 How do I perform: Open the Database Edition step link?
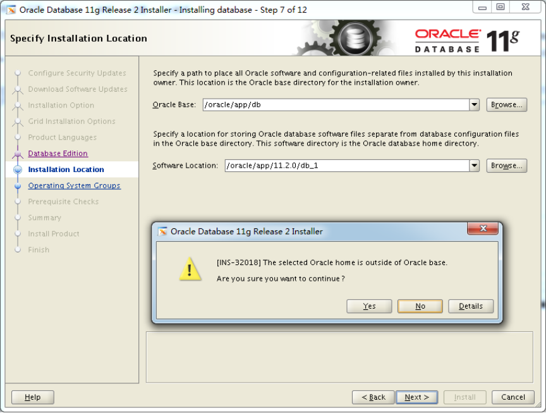point(58,153)
